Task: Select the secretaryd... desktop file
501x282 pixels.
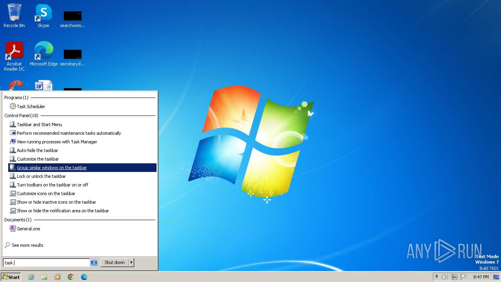Action: pos(73,57)
